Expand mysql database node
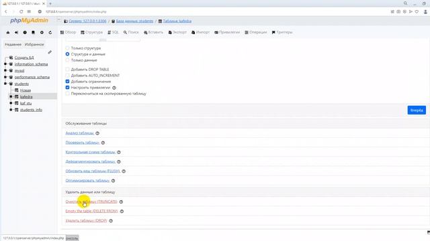The height and width of the screenshot is (241, 430). point(5,70)
